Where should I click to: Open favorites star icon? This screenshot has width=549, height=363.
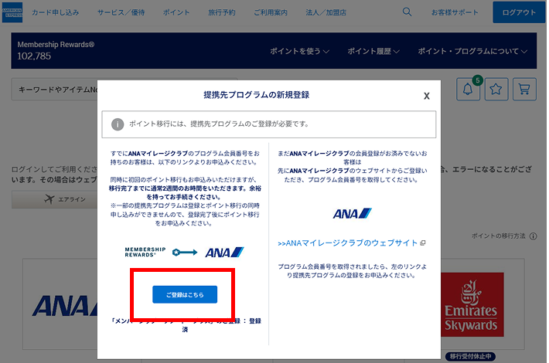tap(496, 89)
